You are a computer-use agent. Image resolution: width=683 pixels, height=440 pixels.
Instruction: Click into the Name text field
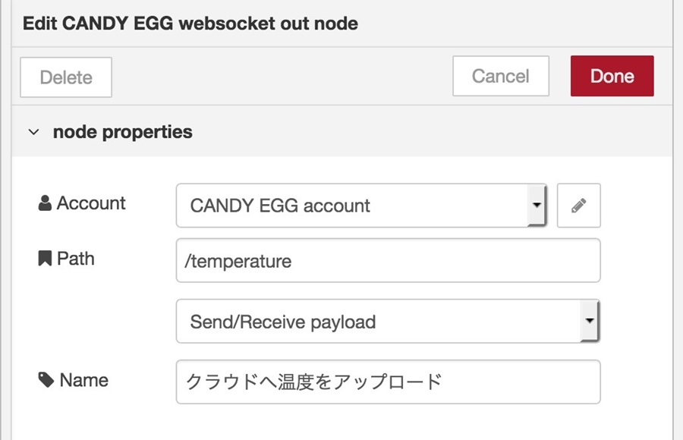pos(388,382)
